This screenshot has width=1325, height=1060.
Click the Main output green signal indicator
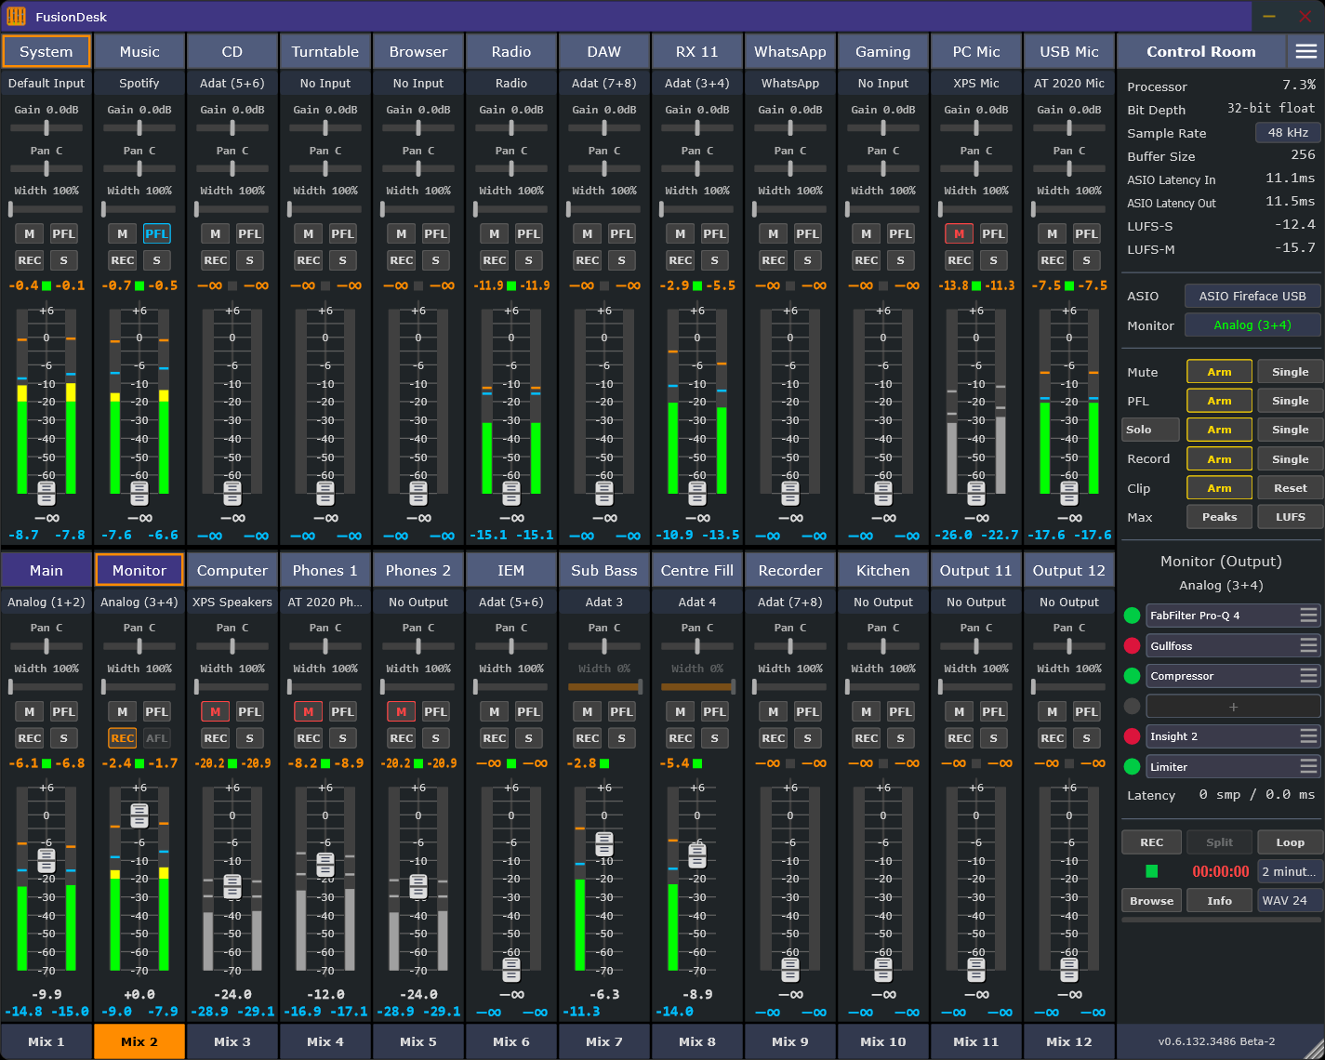click(x=46, y=763)
